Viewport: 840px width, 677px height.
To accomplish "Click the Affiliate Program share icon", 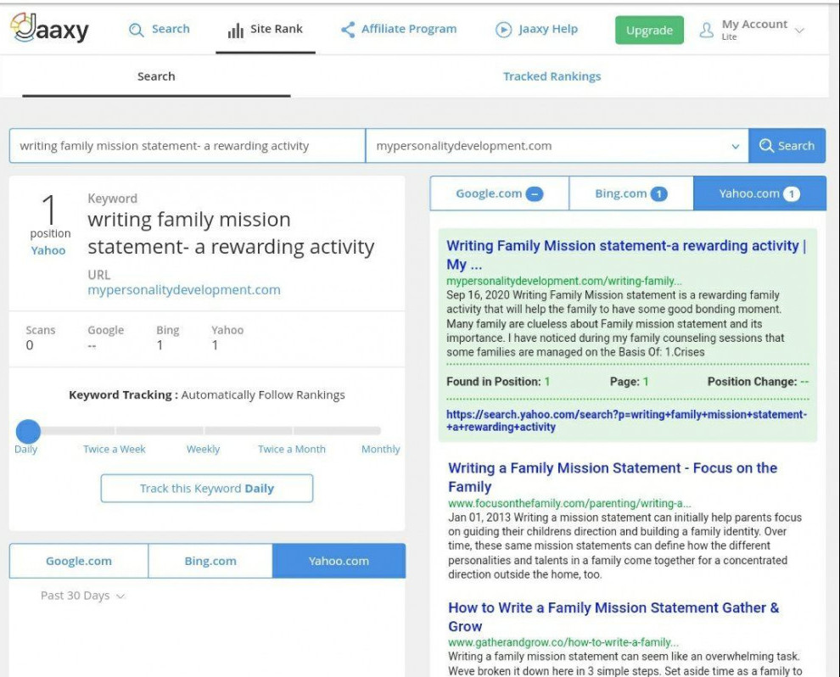I will pos(348,30).
